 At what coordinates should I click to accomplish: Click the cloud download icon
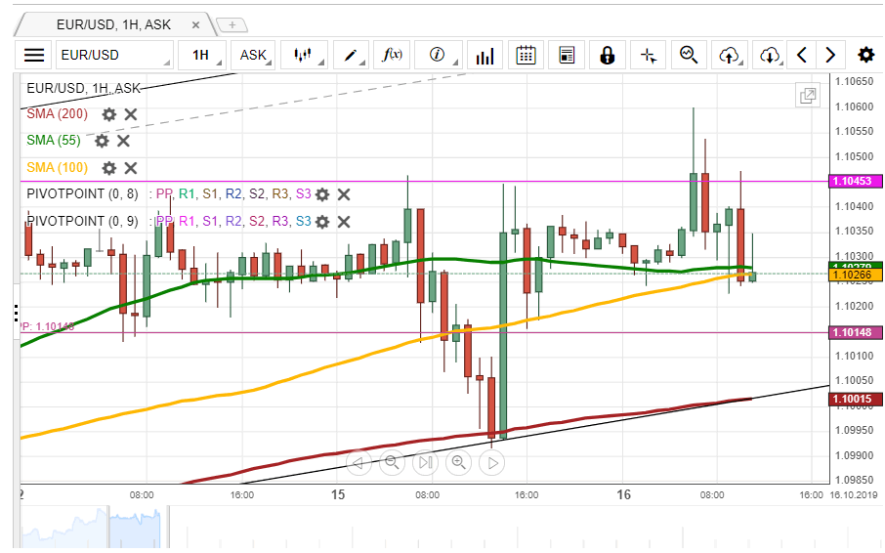[x=770, y=56]
